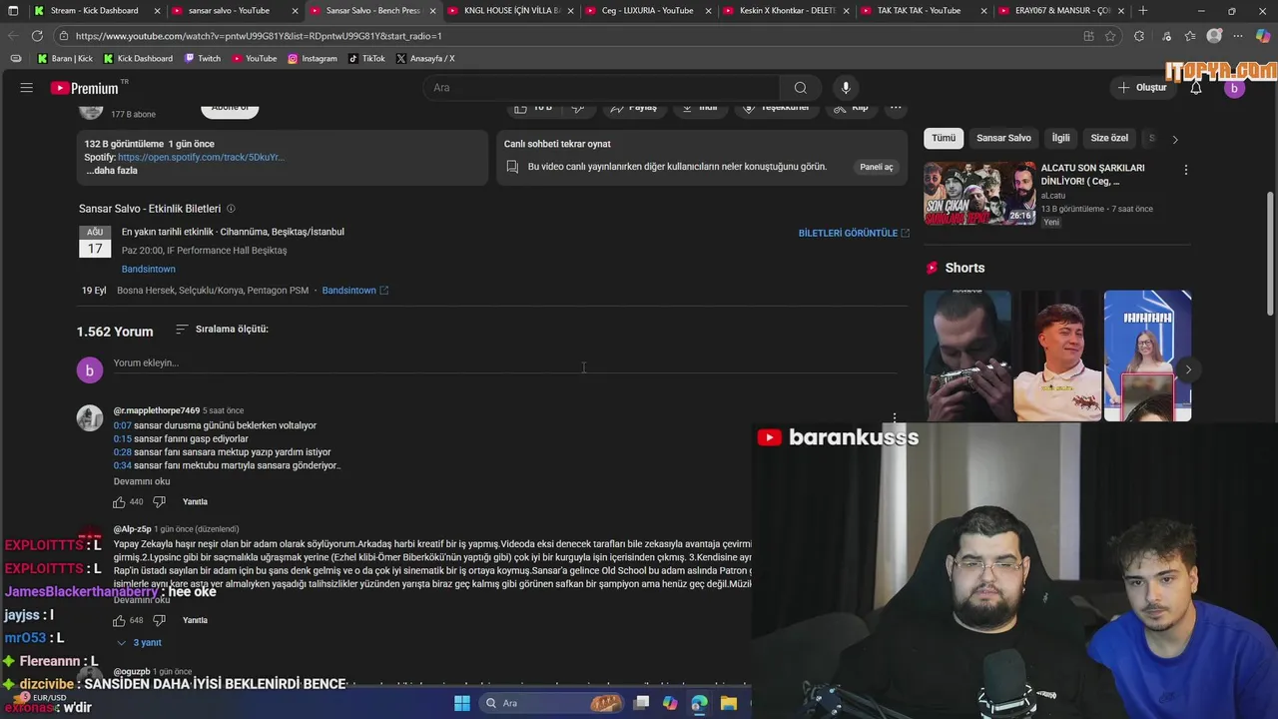Screen dimensions: 1278x719
Task: Select the Sansar Salvo filter chip
Action: 1003,138
